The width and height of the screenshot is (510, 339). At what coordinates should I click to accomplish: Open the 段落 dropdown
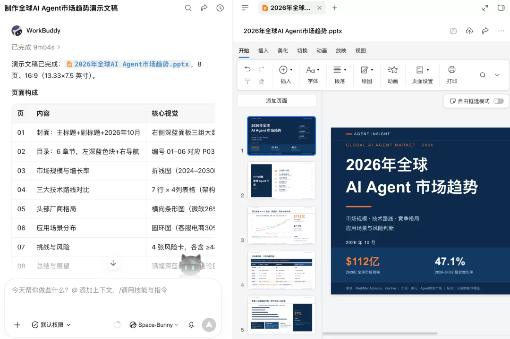[340, 74]
